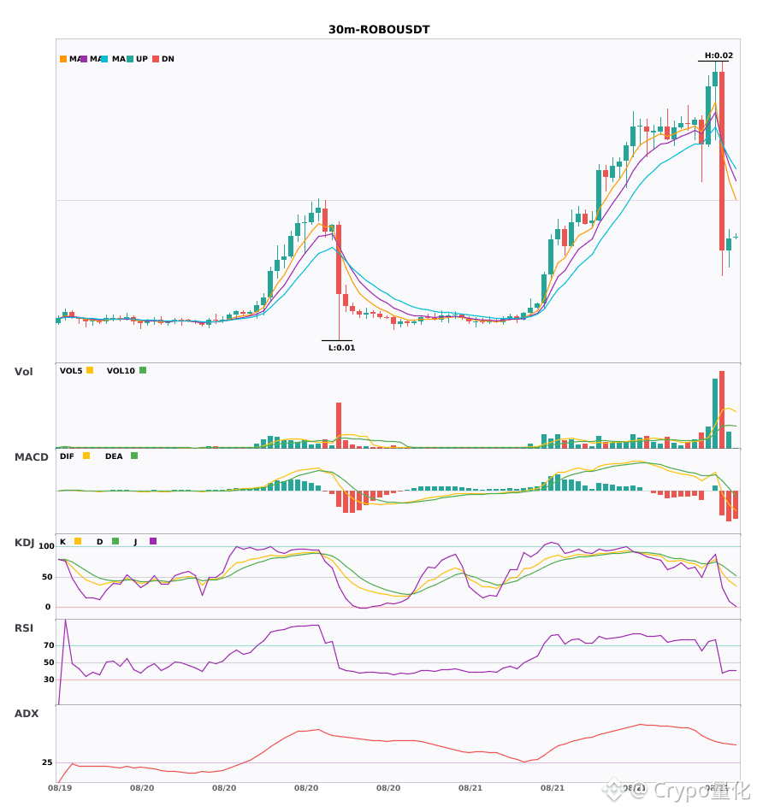
Task: Select the red DN legend swatch
Action: point(156,59)
